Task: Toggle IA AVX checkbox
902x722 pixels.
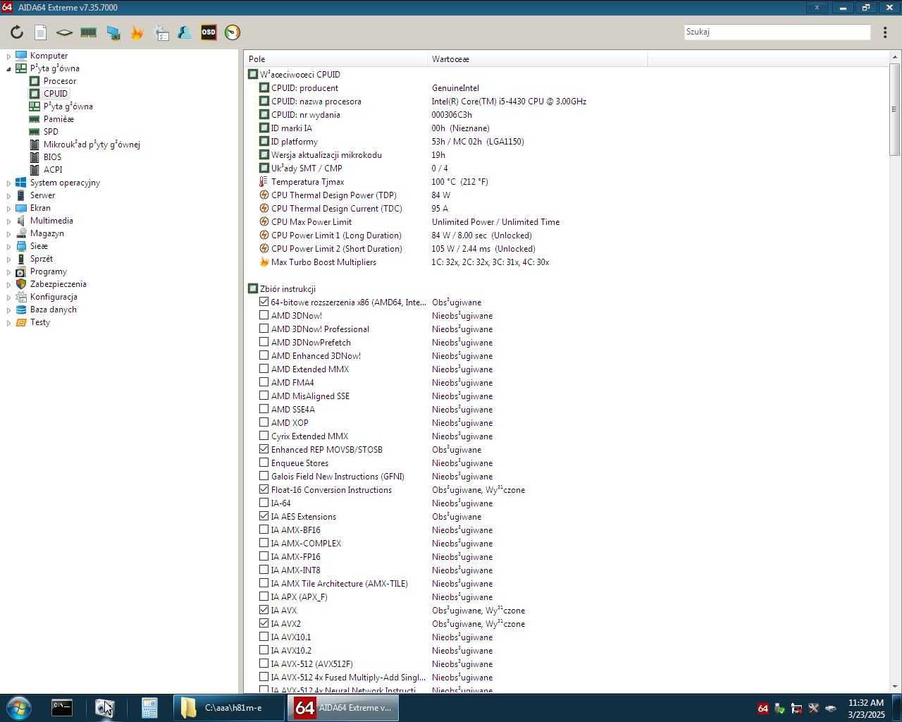Action: click(264, 610)
